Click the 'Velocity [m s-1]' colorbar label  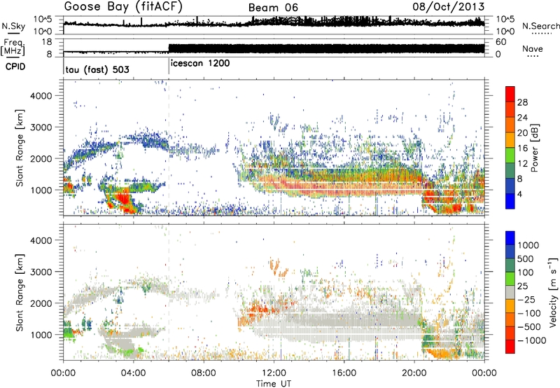553,292
